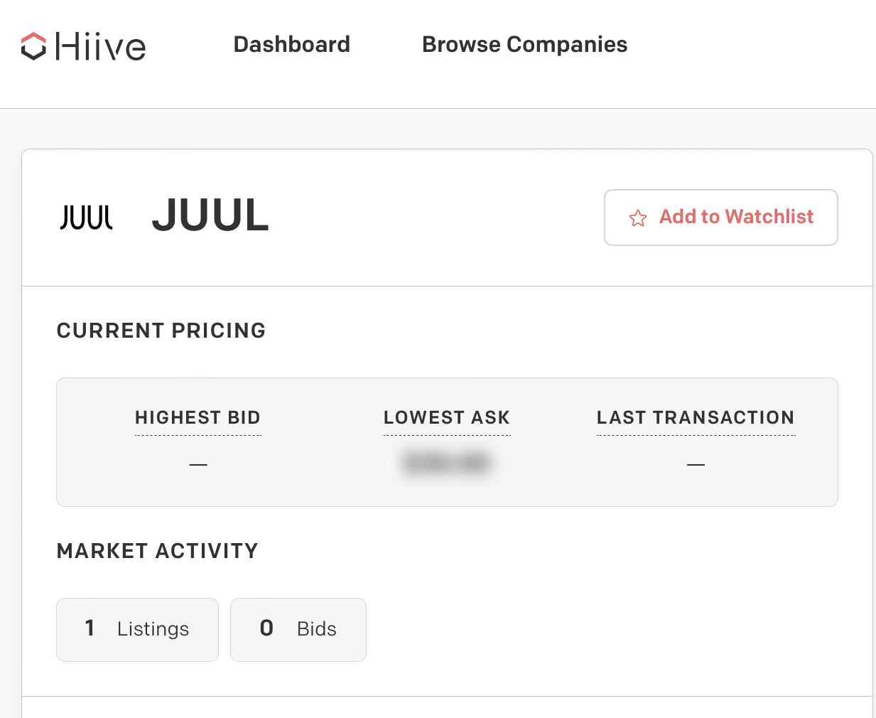The height and width of the screenshot is (718, 876).
Task: Click the Lowest Ask underlined label
Action: (x=447, y=418)
